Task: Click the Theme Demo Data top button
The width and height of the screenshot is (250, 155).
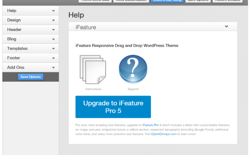Action: [x=95, y=1]
